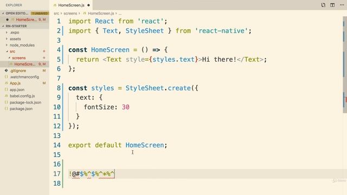Screen dimensions: 347x195
Task: Click the JS icon beside babel.config.js
Action: tap(6, 96)
